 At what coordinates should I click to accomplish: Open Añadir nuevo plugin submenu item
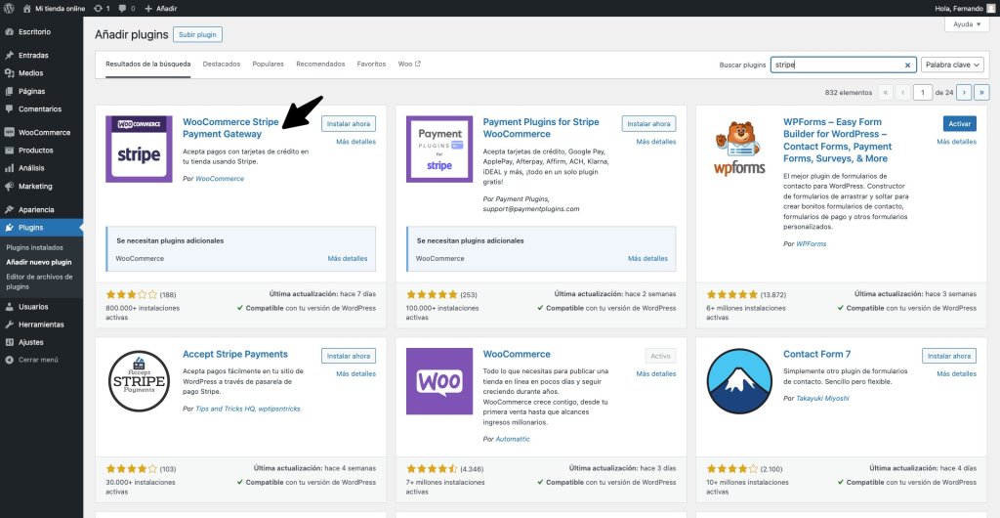coord(38,262)
